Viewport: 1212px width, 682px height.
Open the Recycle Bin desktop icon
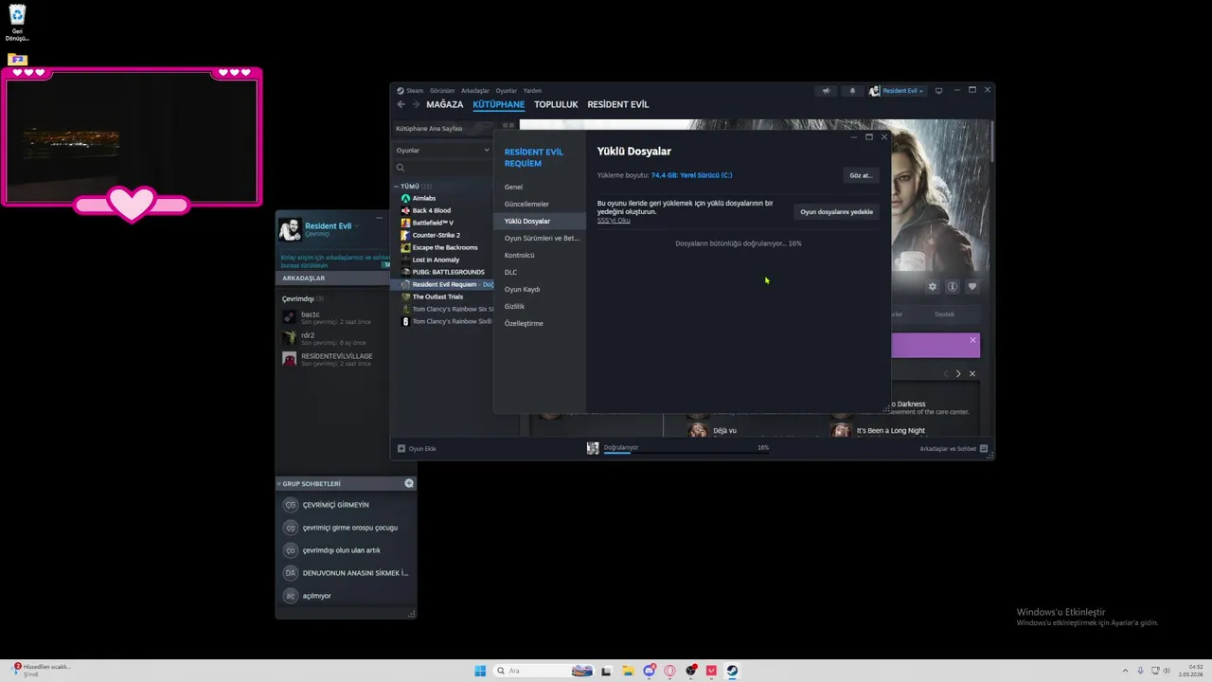[17, 24]
